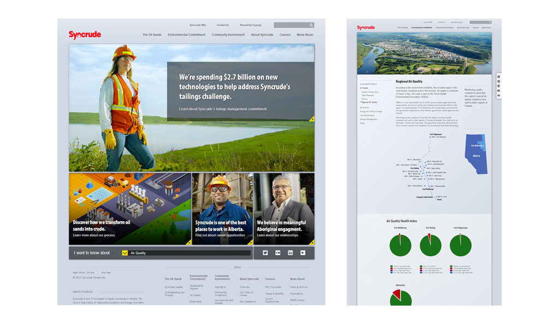Click the Syncrude R&D link above the homepage menu

click(x=198, y=25)
